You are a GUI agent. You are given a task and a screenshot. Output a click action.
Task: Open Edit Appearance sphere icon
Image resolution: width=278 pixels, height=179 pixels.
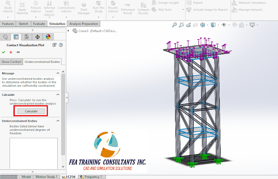coord(235,25)
